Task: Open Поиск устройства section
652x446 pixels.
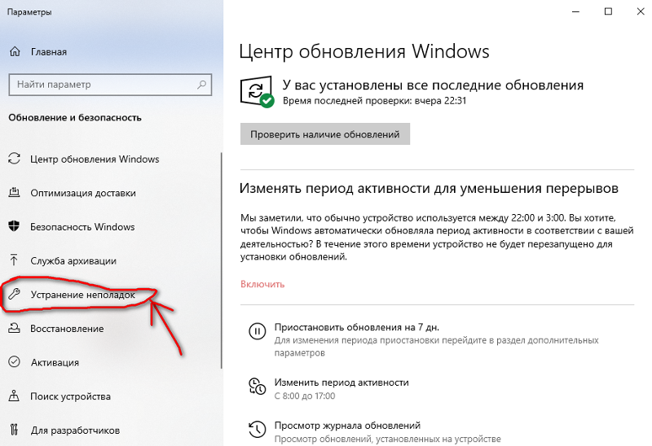Action: click(x=70, y=396)
